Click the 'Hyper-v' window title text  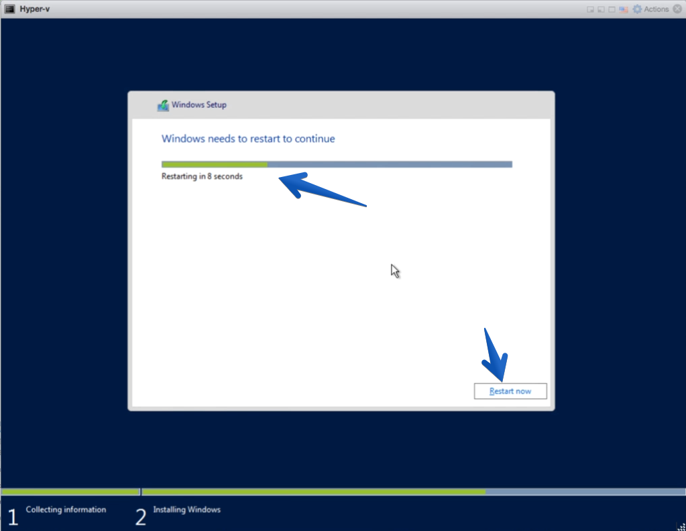coord(35,9)
